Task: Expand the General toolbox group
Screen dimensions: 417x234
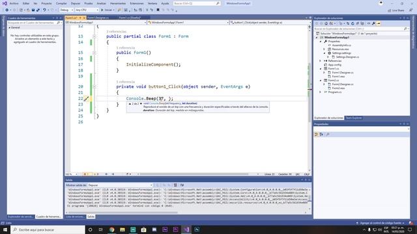Action: [10, 27]
